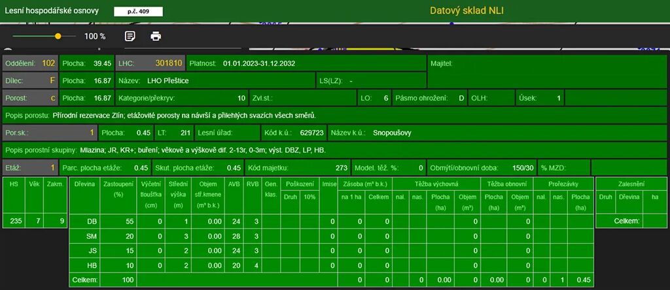
Task: Click the Por.sk. value cell
Action: [x=92, y=133]
